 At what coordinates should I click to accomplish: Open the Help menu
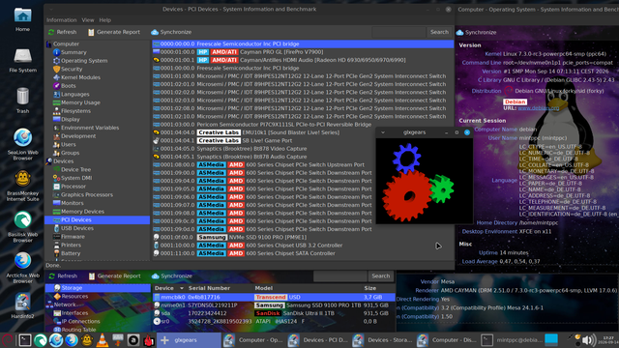point(105,20)
